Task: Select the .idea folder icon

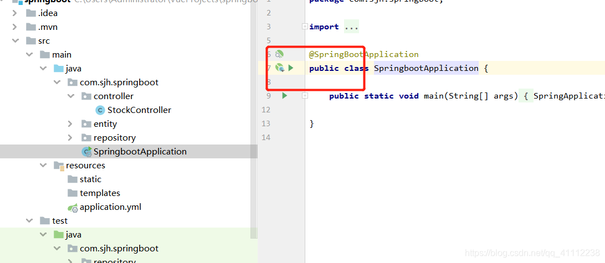Action: [31, 13]
